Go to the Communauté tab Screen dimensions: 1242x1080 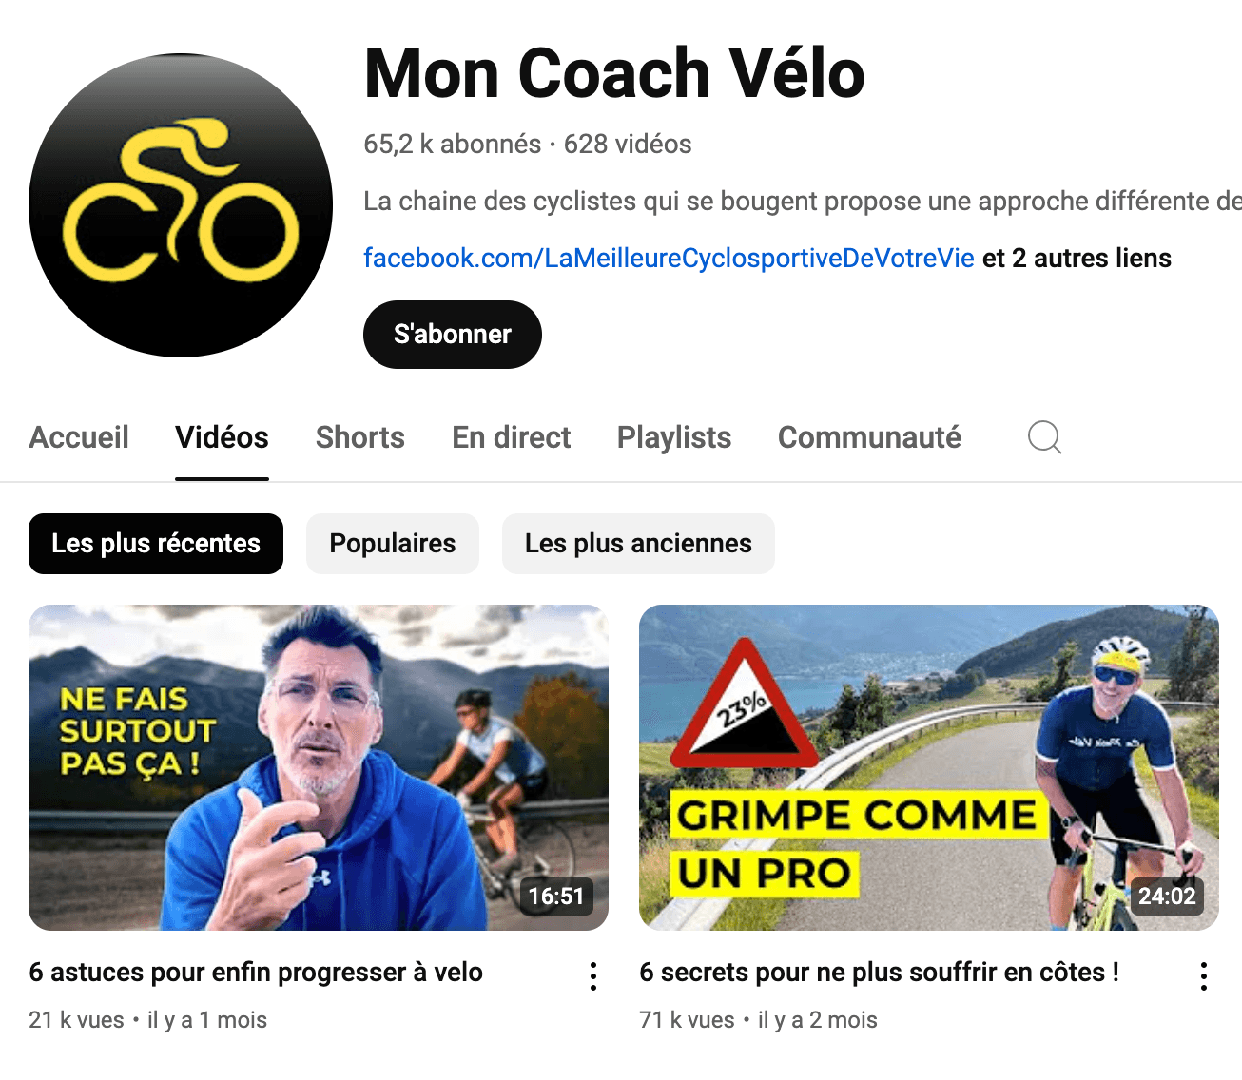click(x=869, y=437)
